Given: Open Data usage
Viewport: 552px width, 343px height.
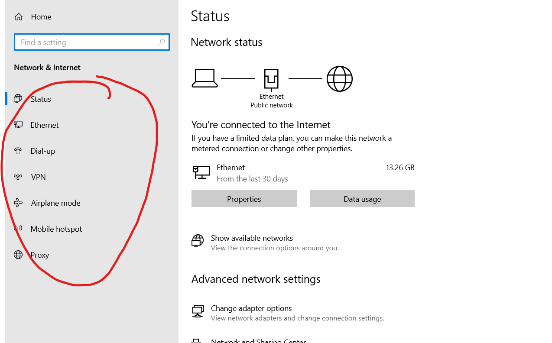Looking at the screenshot, I should [x=362, y=199].
